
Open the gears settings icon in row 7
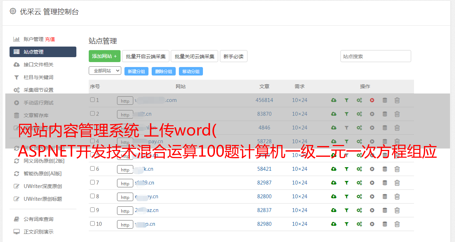tap(359, 183)
